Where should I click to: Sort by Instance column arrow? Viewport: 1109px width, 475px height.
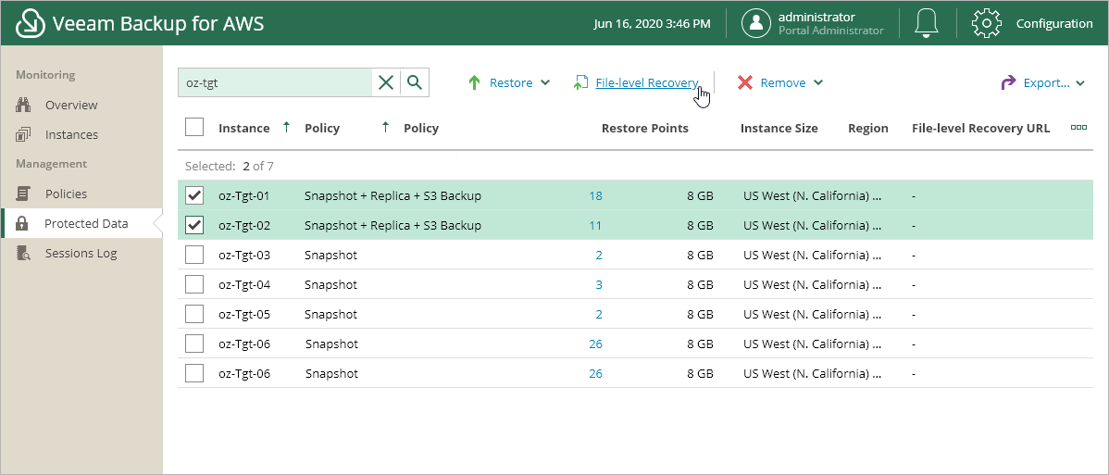pos(286,128)
